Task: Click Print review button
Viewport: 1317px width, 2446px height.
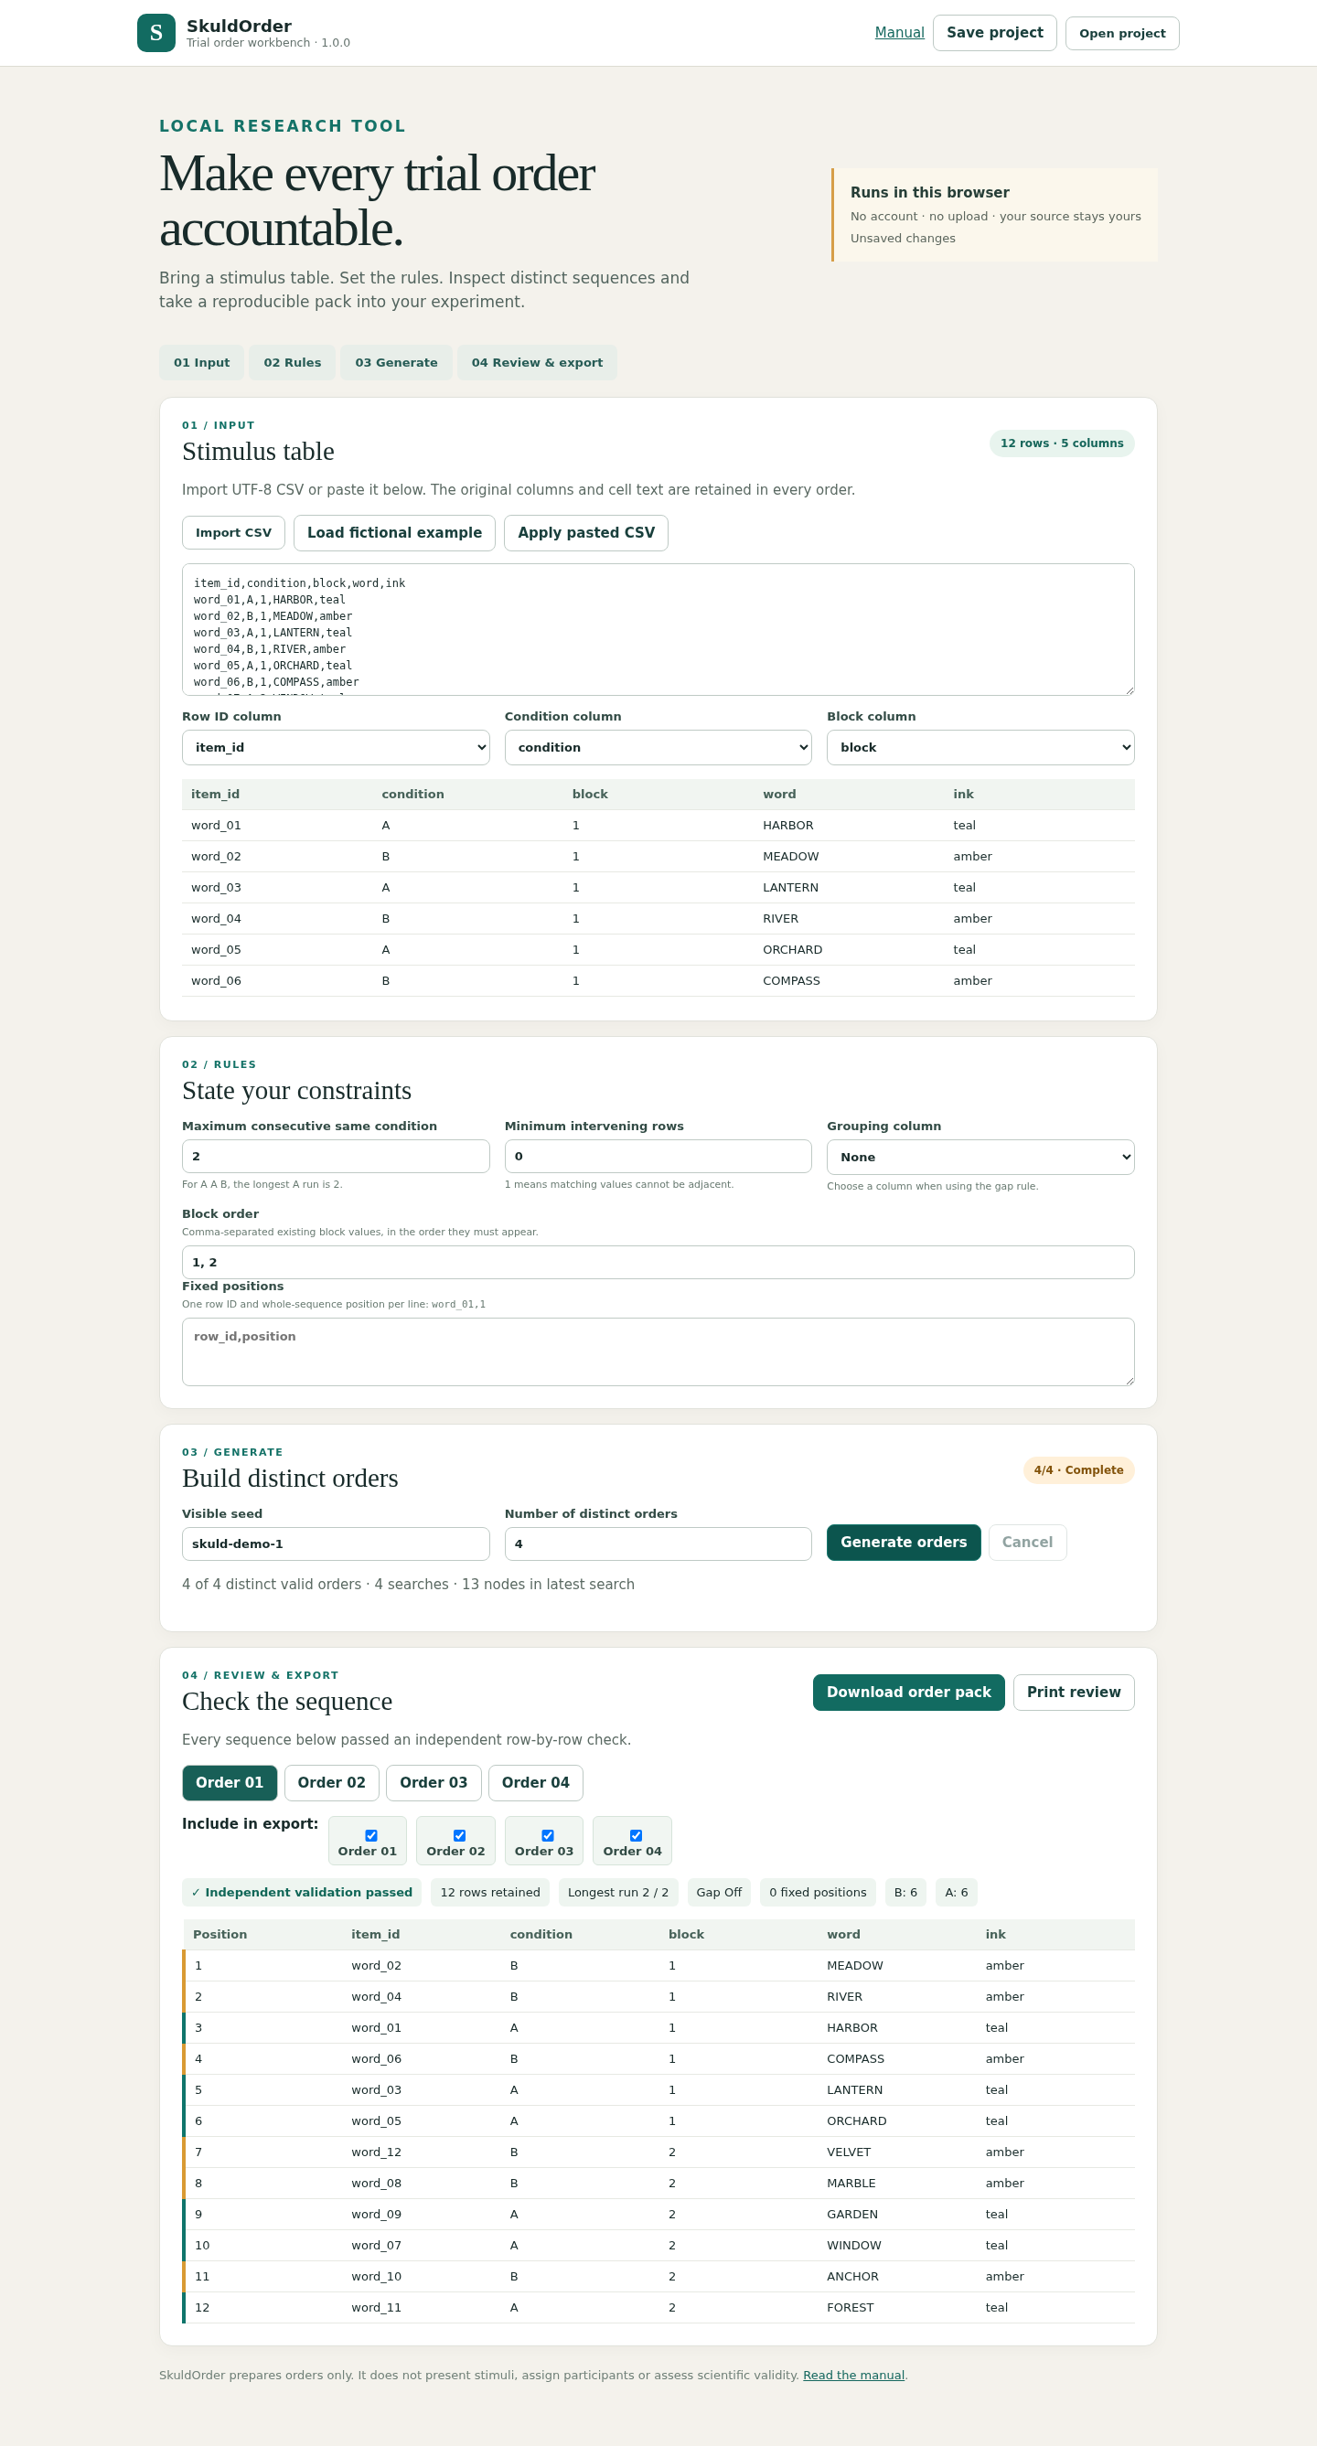Action: pos(1074,1692)
